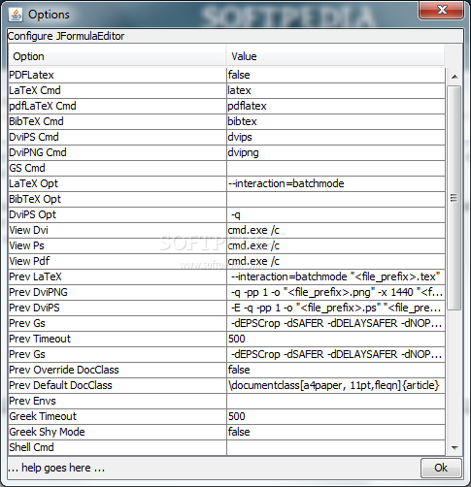Click the 'DviPNG Cmd' option label
The height and width of the screenshot is (487, 471).
(38, 152)
